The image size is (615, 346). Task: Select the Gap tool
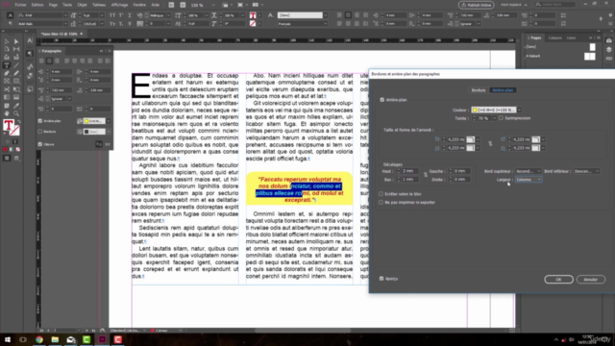(x=16, y=49)
